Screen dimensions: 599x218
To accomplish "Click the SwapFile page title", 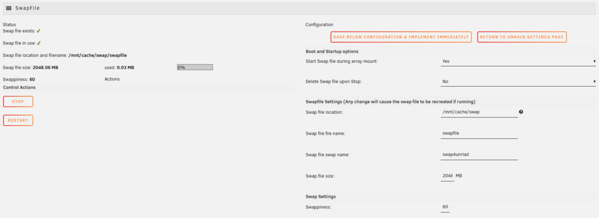I will 28,8.
